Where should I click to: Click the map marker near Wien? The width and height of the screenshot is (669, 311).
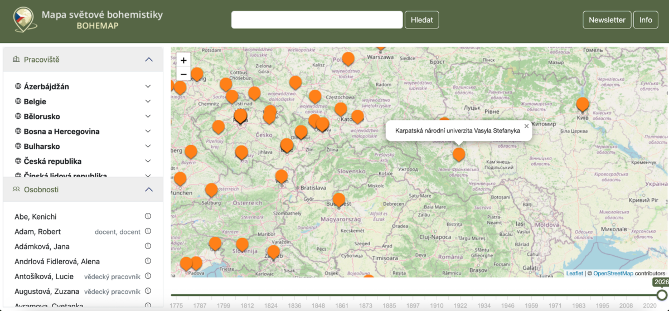click(282, 177)
